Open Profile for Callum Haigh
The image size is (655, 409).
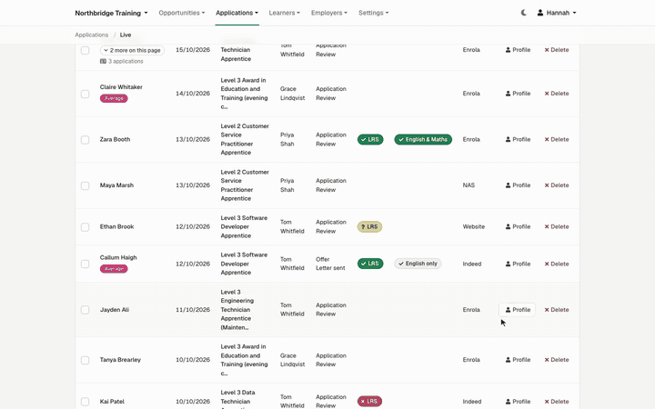click(518, 264)
